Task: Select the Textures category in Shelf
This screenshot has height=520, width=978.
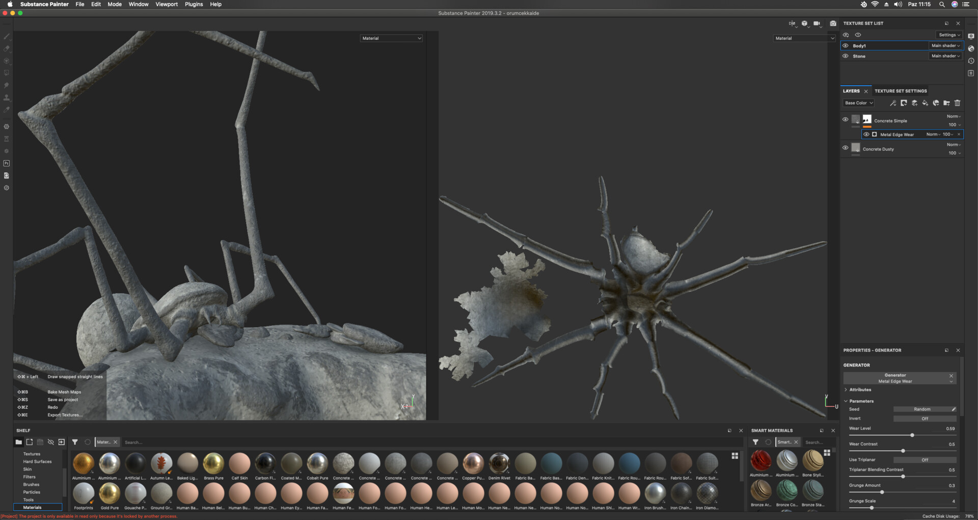Action: tap(32, 454)
